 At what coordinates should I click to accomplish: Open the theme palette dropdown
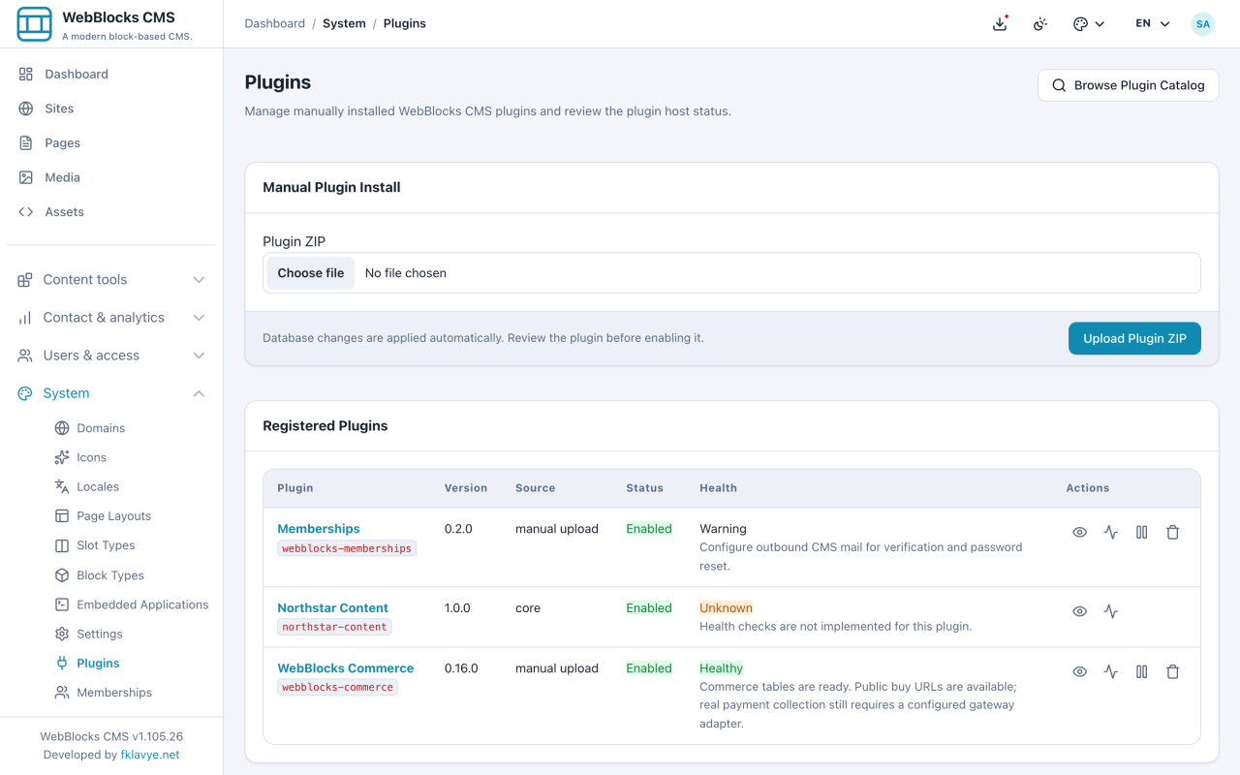(x=1089, y=23)
